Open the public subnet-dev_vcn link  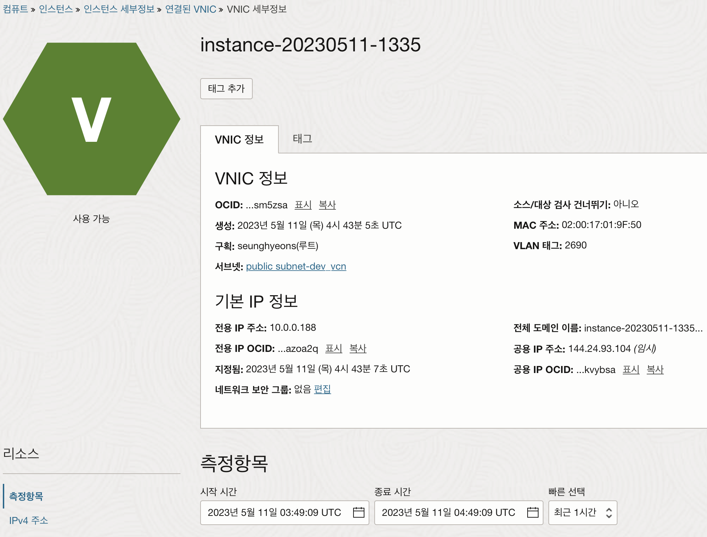(296, 266)
